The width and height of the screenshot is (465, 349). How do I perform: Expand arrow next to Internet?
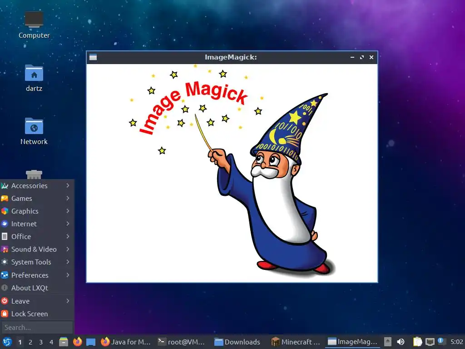68,224
